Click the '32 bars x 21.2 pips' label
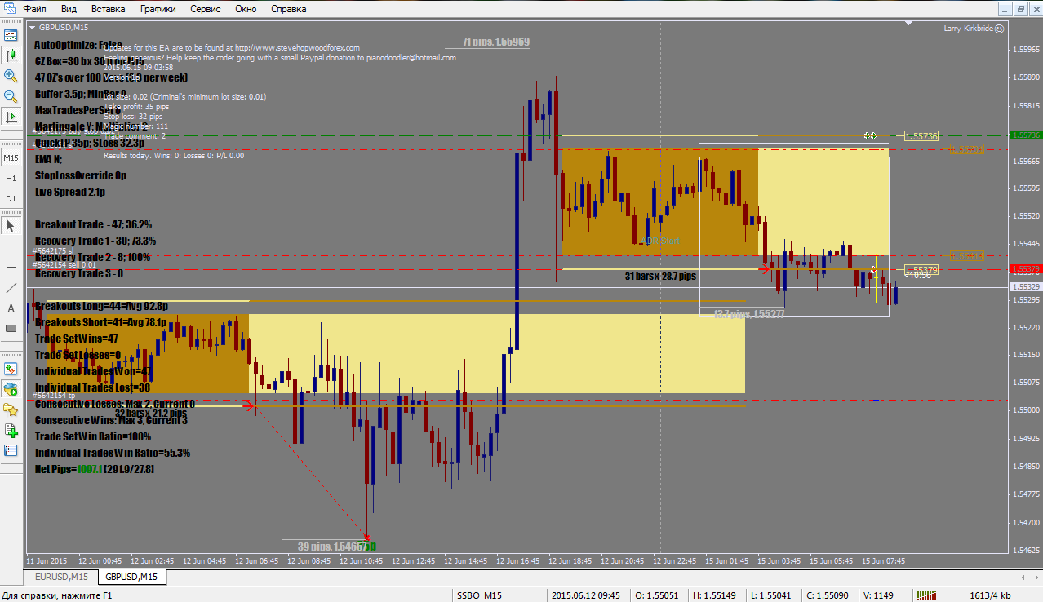The height and width of the screenshot is (602, 1043). [151, 413]
